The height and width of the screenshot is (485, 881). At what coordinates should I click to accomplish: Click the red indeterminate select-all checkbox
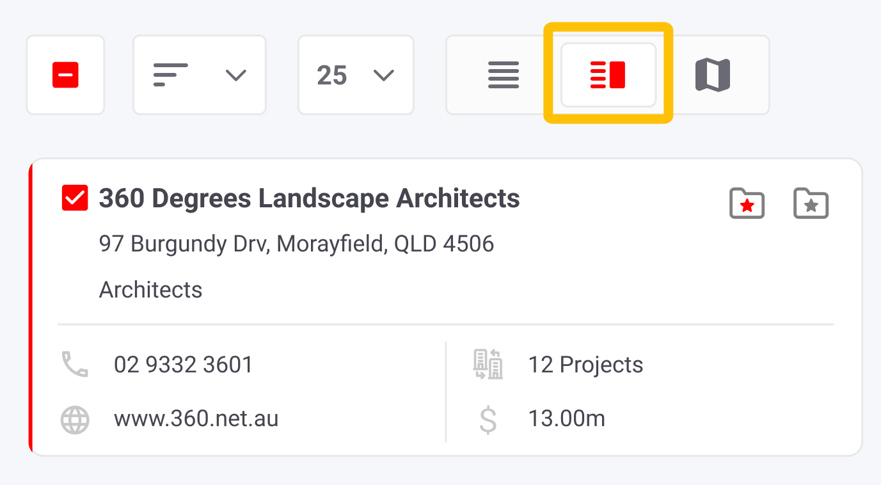tap(65, 75)
